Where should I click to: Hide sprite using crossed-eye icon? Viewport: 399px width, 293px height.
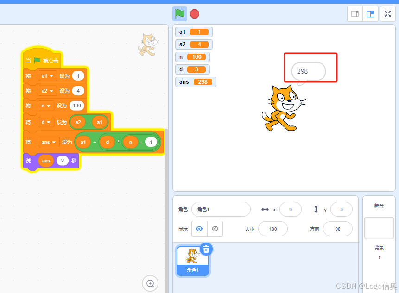click(x=215, y=229)
